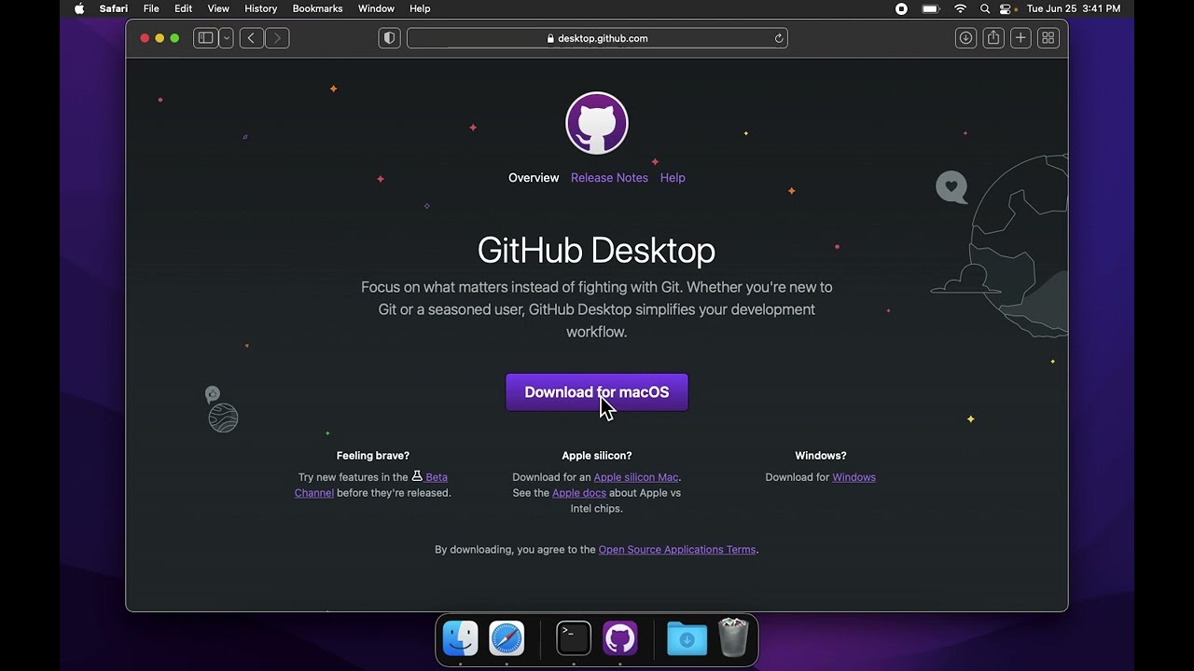This screenshot has height=671, width=1194.
Task: Click the lock icon in address bar
Action: [550, 38]
